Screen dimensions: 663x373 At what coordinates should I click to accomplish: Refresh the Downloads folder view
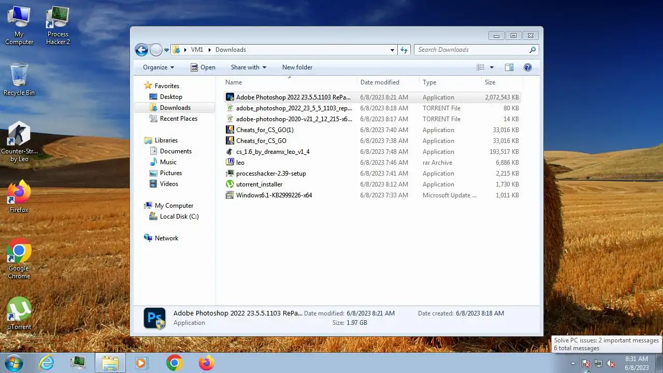pyautogui.click(x=405, y=50)
